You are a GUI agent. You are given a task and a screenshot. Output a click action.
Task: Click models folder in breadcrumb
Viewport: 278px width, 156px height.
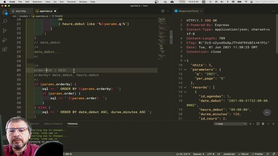point(23,16)
